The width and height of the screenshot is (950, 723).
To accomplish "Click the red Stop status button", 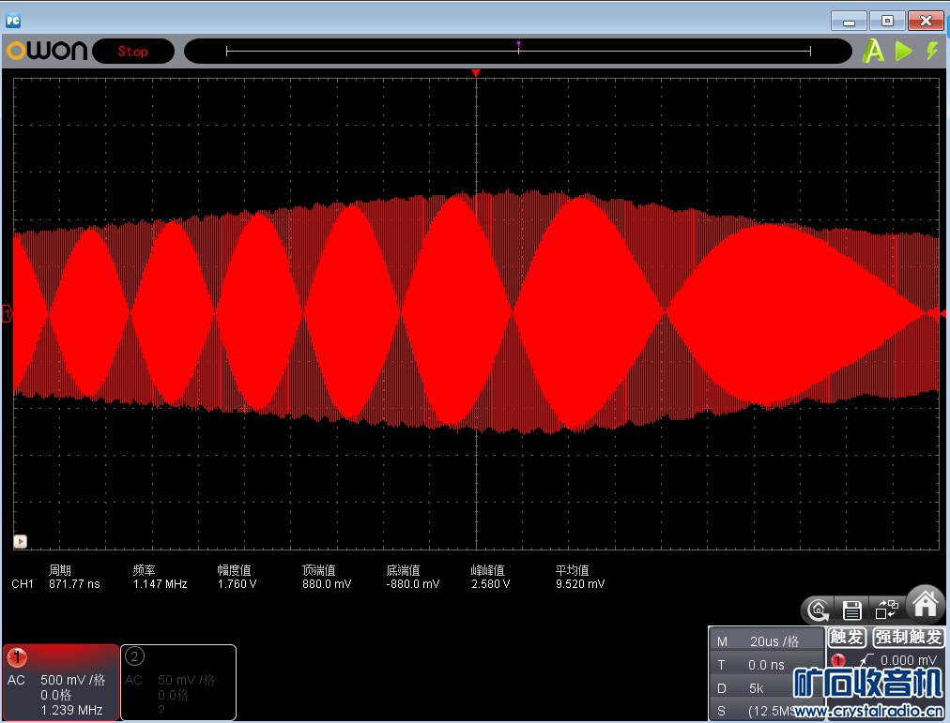I will tap(132, 52).
